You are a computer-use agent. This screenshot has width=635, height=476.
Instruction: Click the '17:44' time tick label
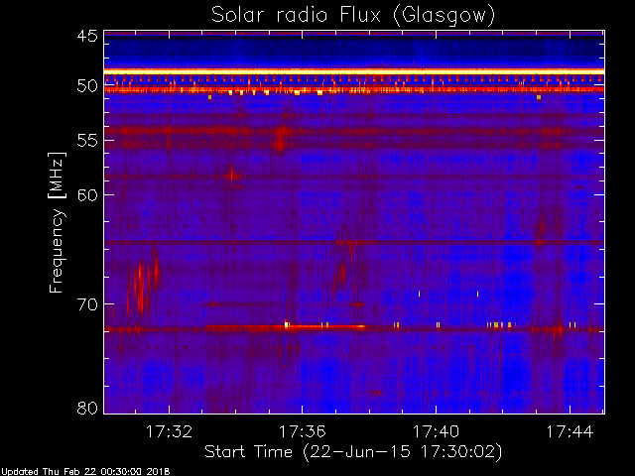[x=570, y=432]
